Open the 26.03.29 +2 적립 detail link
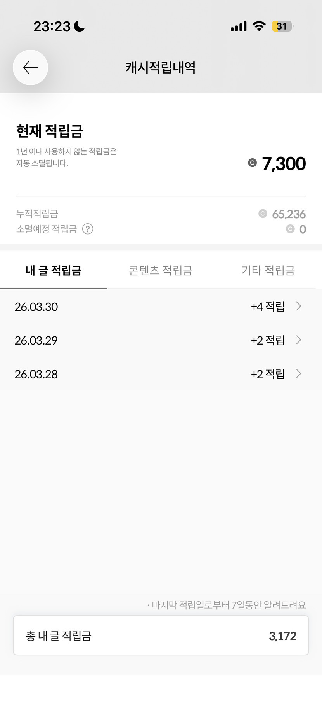Screen dimensions: 322x702 [x=268, y=340]
